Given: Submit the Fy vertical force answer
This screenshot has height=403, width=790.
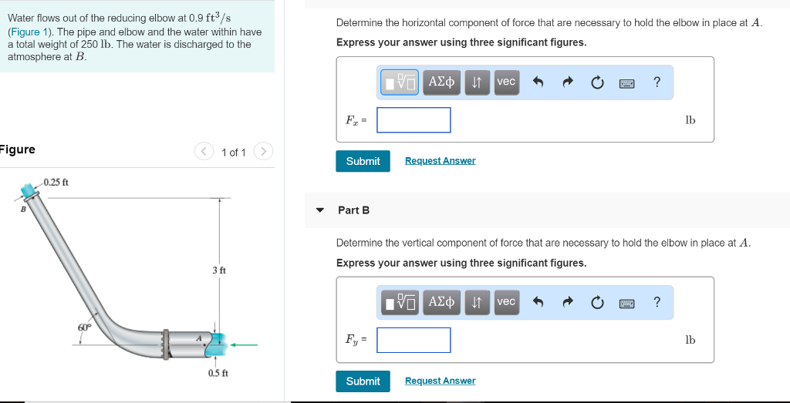Looking at the screenshot, I should point(363,381).
